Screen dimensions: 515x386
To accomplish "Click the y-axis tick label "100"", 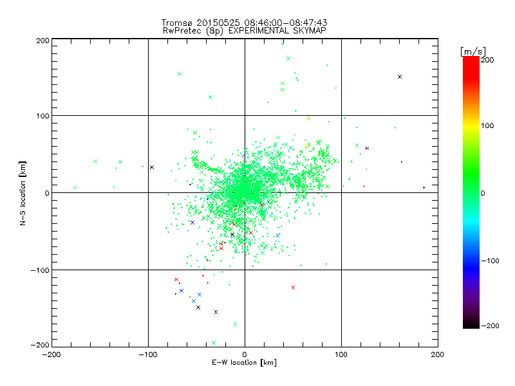I will (42, 116).
